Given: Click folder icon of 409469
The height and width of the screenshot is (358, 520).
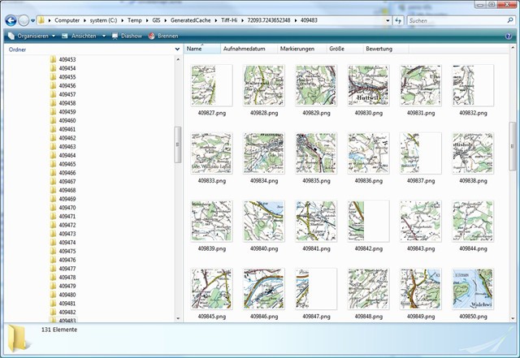Looking at the screenshot, I should [53, 199].
